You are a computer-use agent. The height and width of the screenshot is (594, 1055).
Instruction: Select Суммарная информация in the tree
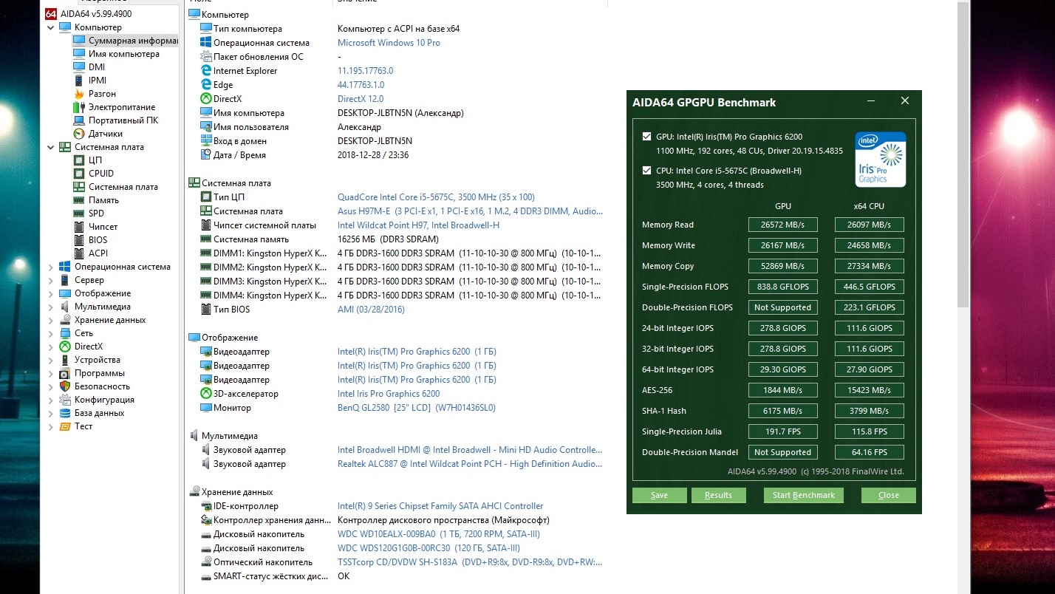click(133, 41)
